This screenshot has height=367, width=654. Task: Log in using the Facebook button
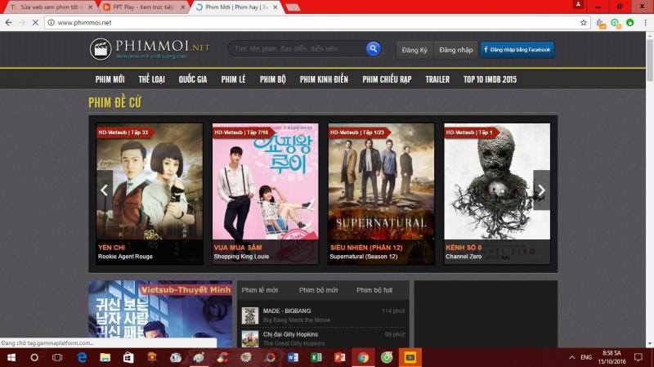tap(517, 50)
